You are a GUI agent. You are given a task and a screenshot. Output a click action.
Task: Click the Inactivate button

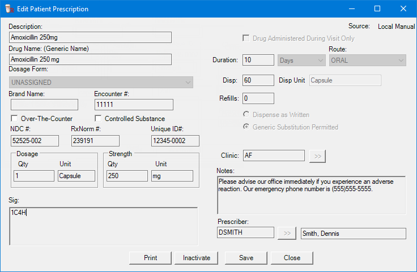pos(197,258)
